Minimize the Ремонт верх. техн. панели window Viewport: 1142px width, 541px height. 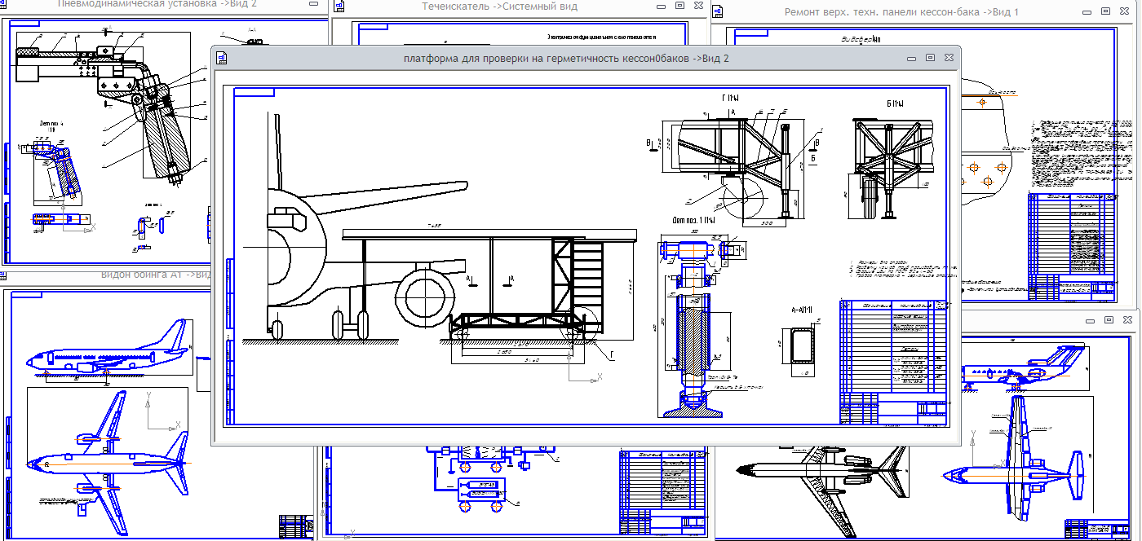pyautogui.click(x=1087, y=12)
